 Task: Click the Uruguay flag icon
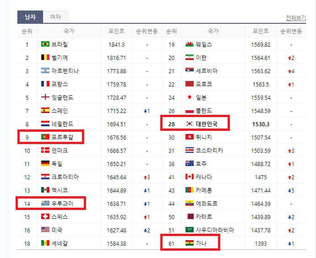(45, 203)
